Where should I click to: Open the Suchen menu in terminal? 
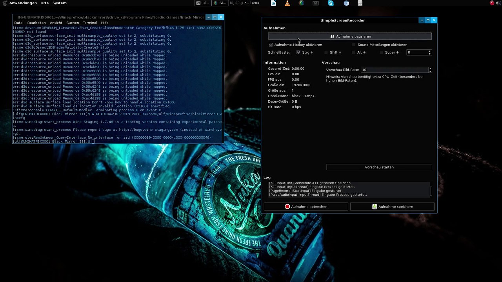[73, 23]
